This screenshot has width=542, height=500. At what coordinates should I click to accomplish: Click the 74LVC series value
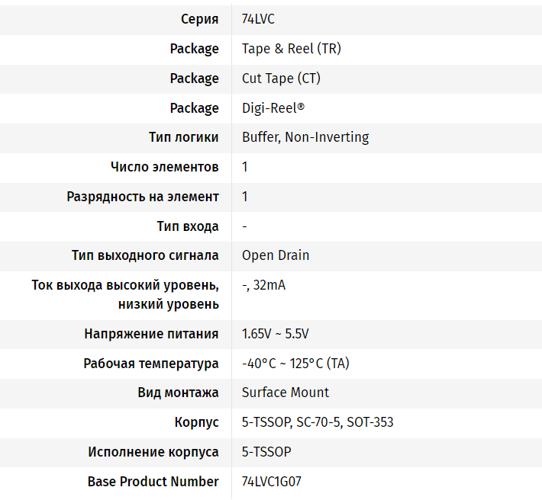coord(258,19)
